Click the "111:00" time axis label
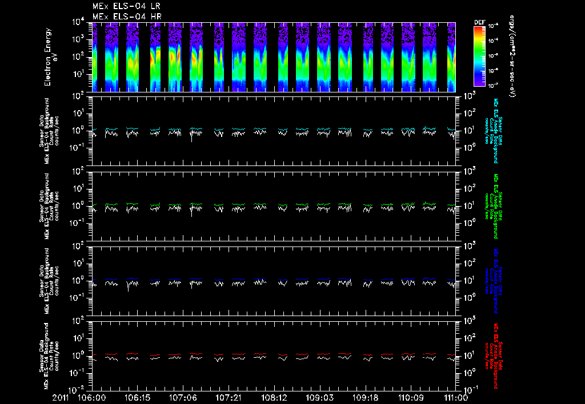The height and width of the screenshot is (404, 585). [455, 398]
